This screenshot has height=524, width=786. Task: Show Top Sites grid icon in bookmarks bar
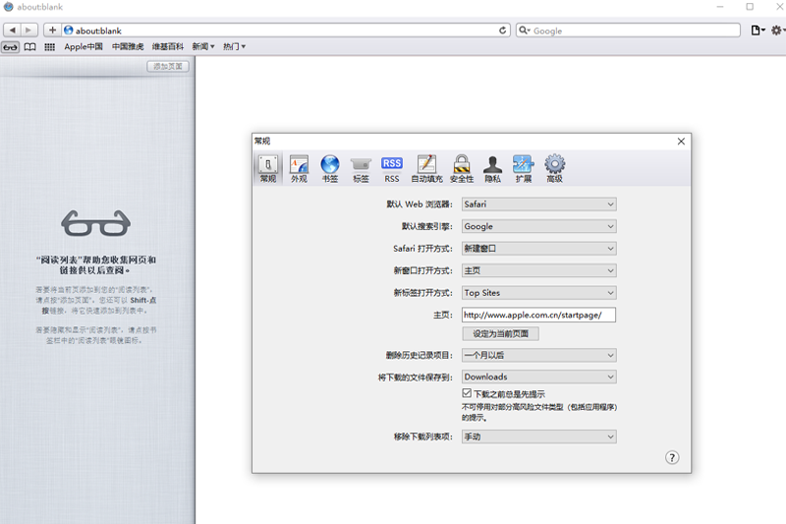[50, 46]
